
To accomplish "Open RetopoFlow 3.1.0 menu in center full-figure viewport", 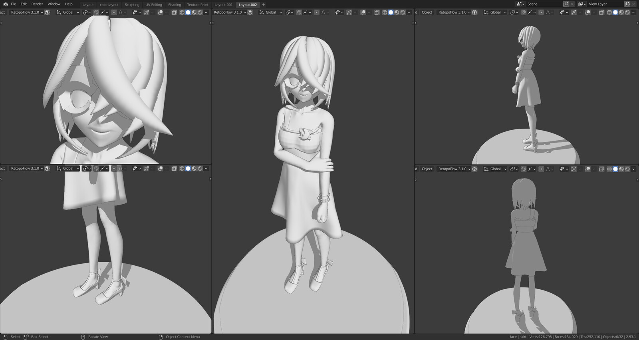I will coord(230,12).
